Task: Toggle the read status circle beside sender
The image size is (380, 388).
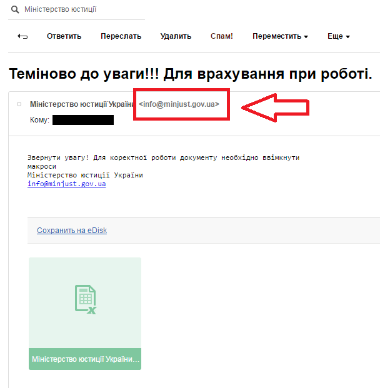Action: tap(19, 104)
